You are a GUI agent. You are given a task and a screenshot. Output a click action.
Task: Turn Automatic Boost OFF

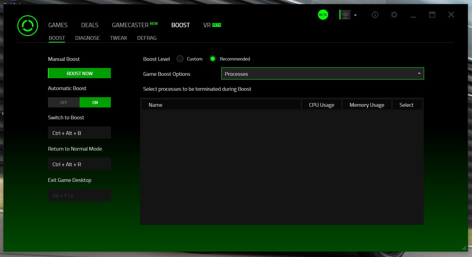pyautogui.click(x=64, y=102)
